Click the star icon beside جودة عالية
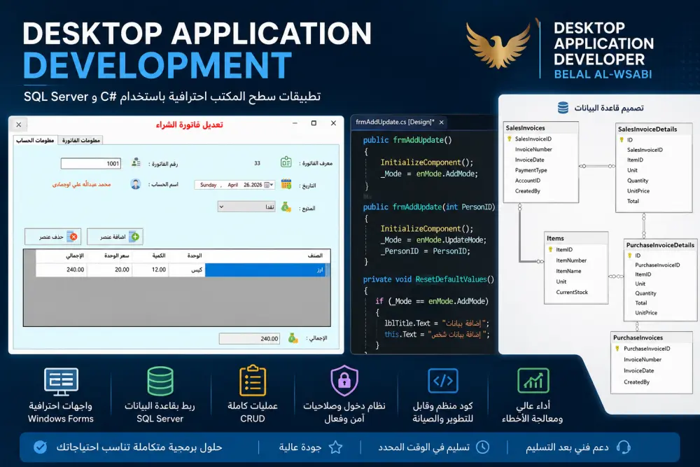Image resolution: width=700 pixels, height=467 pixels. point(336,447)
